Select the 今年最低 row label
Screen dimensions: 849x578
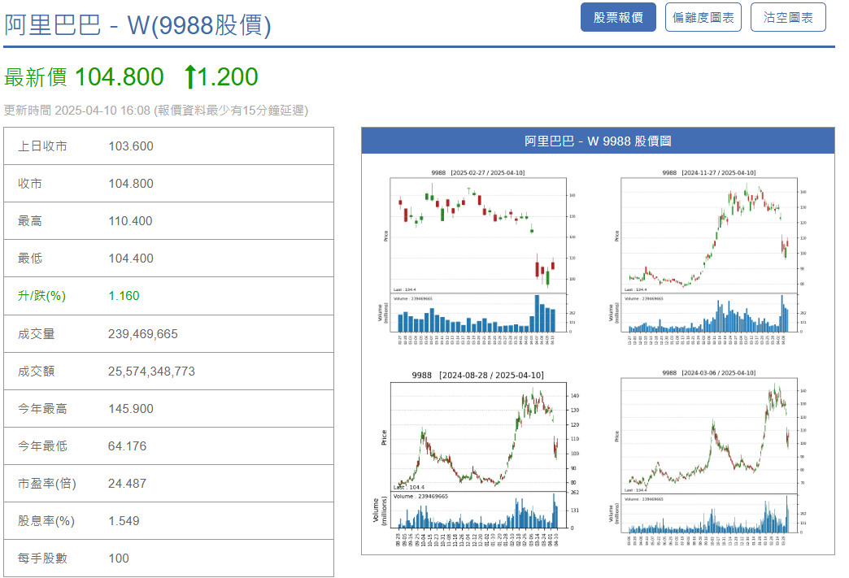tap(43, 446)
